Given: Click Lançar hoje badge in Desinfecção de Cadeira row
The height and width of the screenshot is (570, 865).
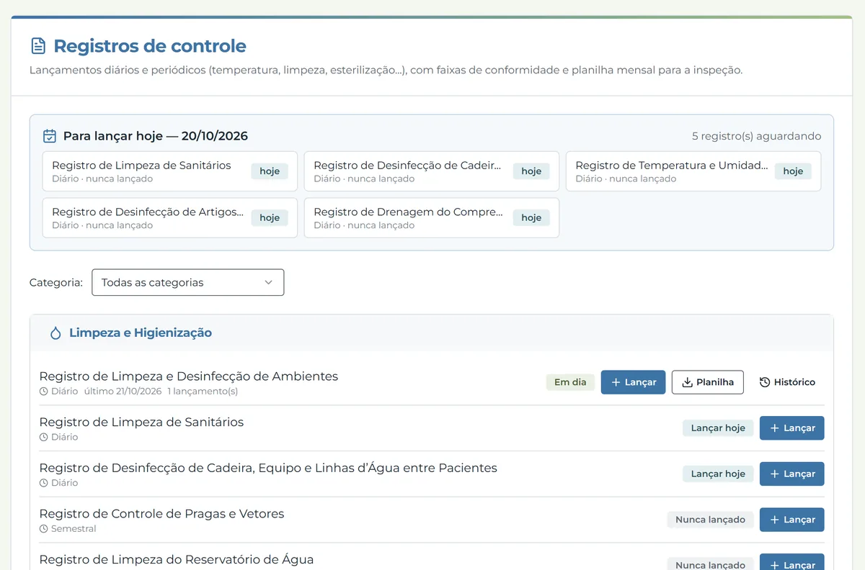Looking at the screenshot, I should [718, 474].
